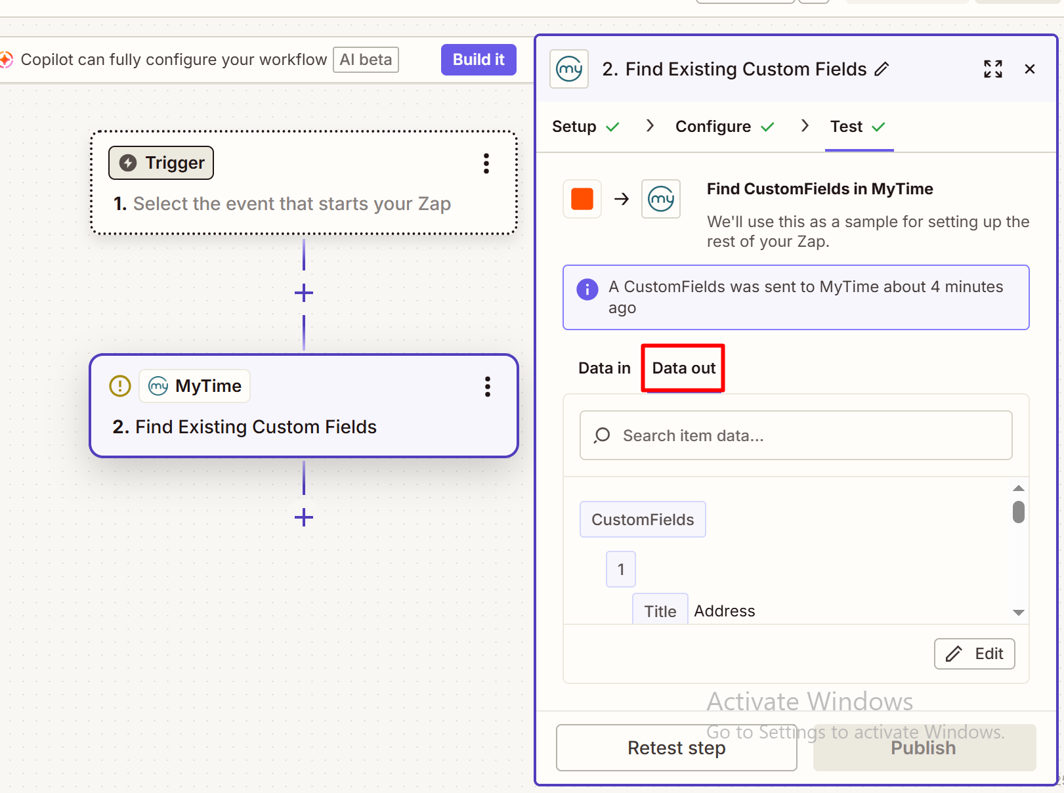Click chevron between Configure and Test
The height and width of the screenshot is (793, 1064).
point(805,126)
